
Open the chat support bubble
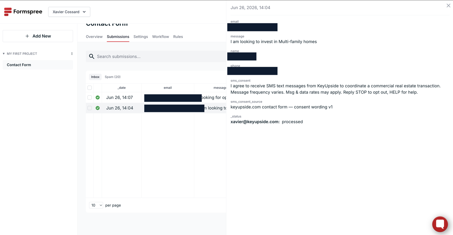[x=440, y=224]
